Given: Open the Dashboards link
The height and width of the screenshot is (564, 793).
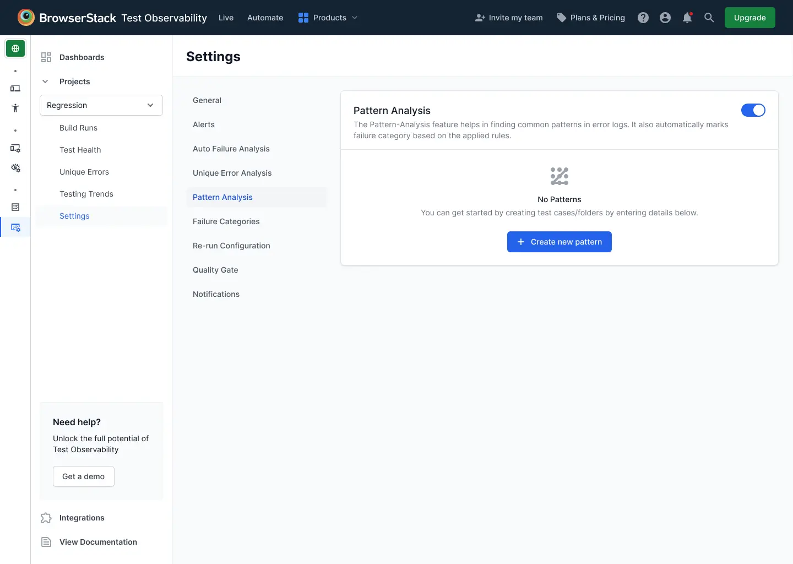Looking at the screenshot, I should [x=82, y=57].
